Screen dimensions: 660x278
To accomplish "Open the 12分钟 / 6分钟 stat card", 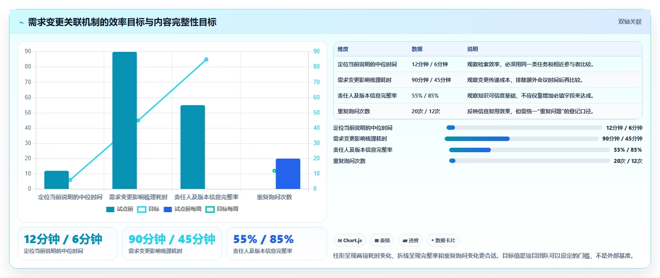I will coord(67,244).
